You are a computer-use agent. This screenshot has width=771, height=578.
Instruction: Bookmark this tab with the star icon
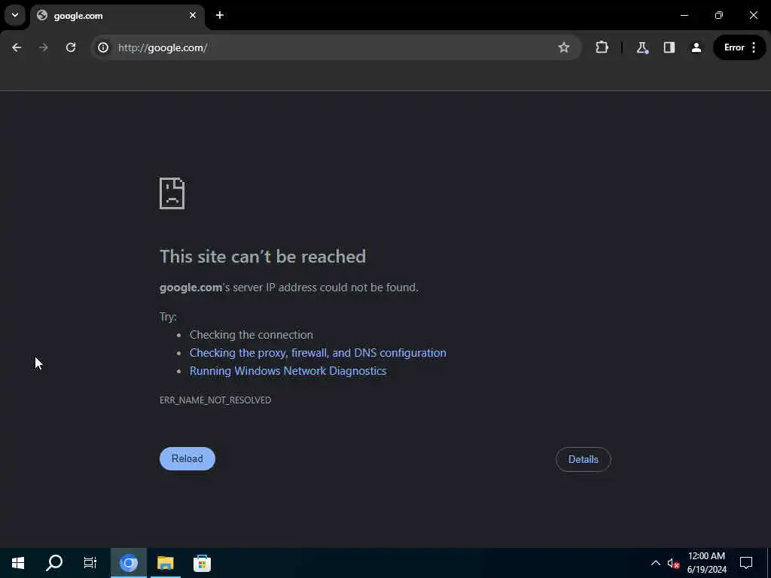pyautogui.click(x=563, y=47)
